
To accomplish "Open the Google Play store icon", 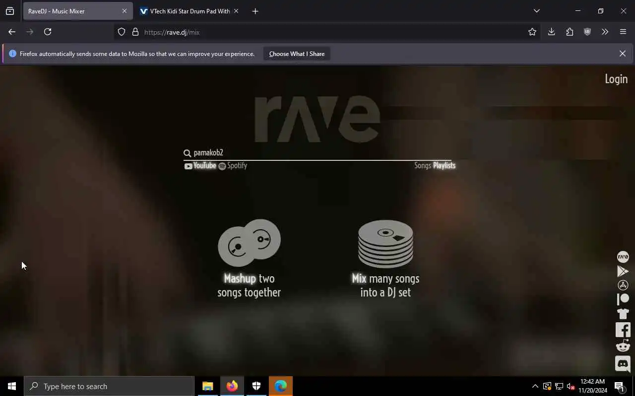I will (623, 271).
